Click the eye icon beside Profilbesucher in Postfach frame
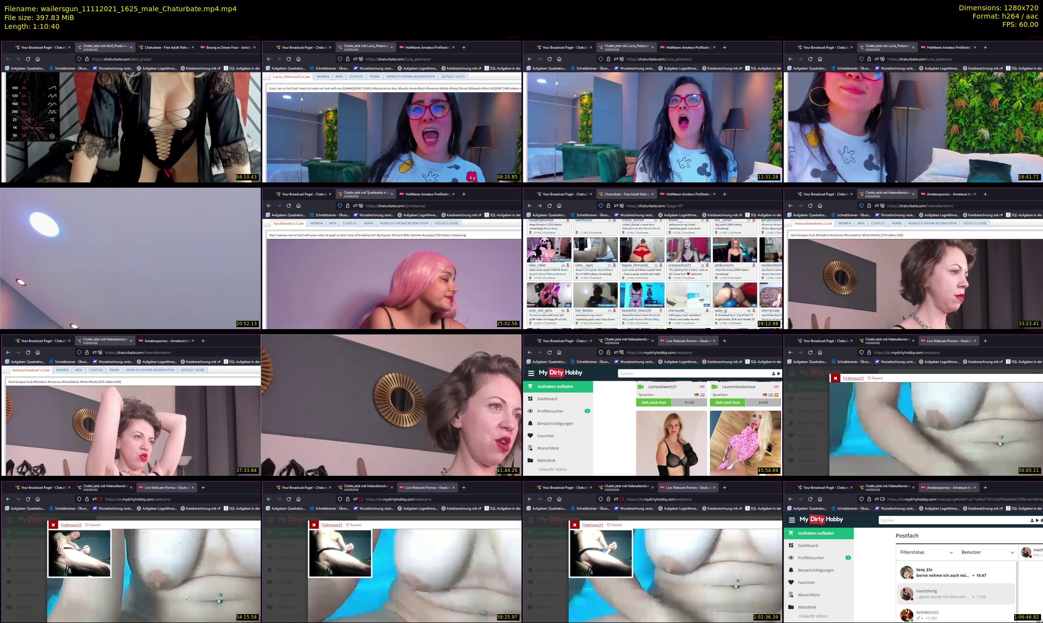The width and height of the screenshot is (1043, 623). (791, 558)
